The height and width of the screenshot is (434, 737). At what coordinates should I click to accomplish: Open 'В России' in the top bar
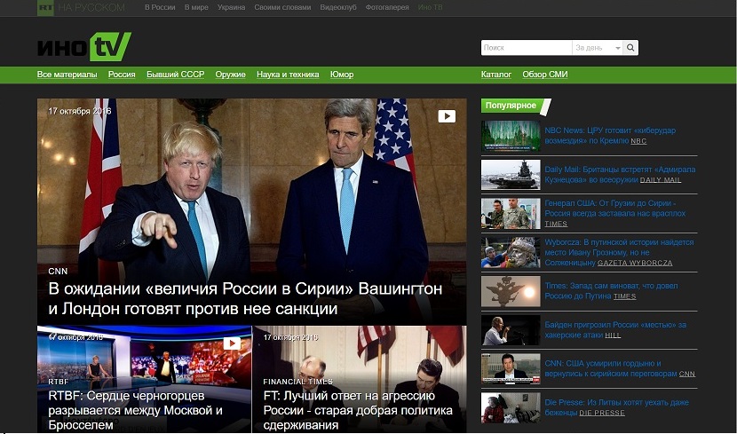[160, 7]
